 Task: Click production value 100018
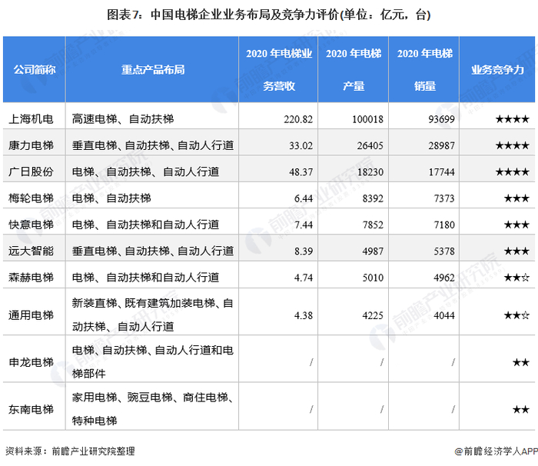pos(368,119)
